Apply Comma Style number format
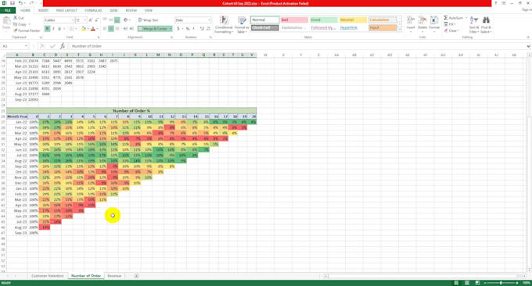The height and width of the screenshot is (286, 532). [x=194, y=29]
